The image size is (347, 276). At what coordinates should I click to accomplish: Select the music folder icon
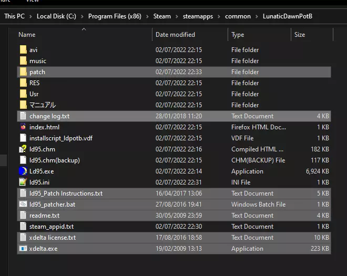tap(23, 60)
